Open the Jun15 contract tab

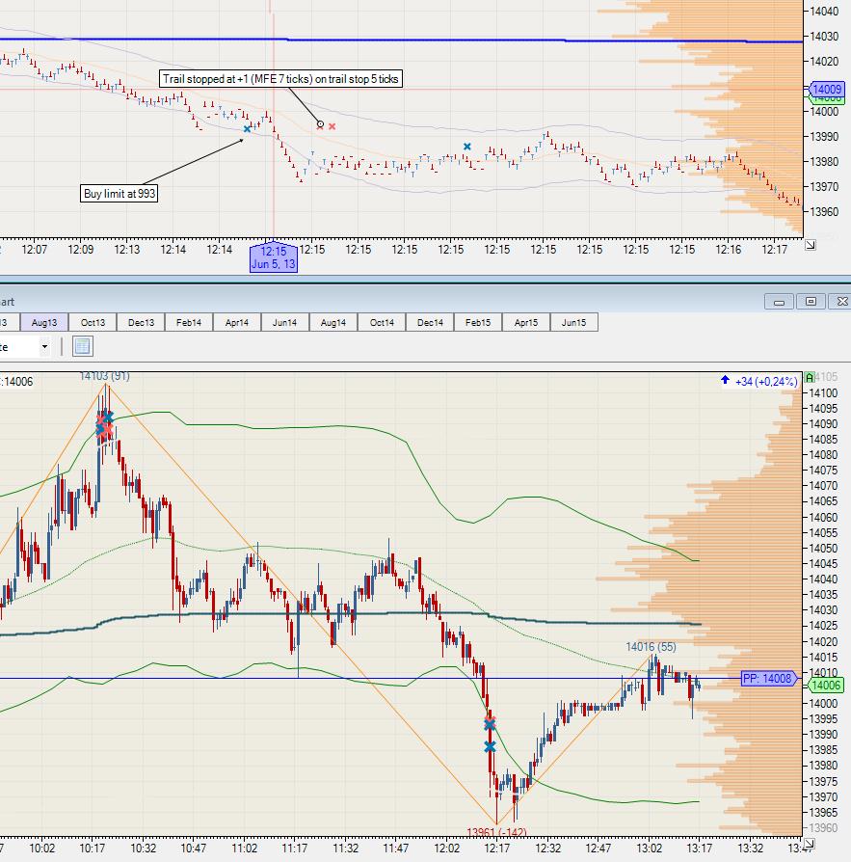coord(574,323)
